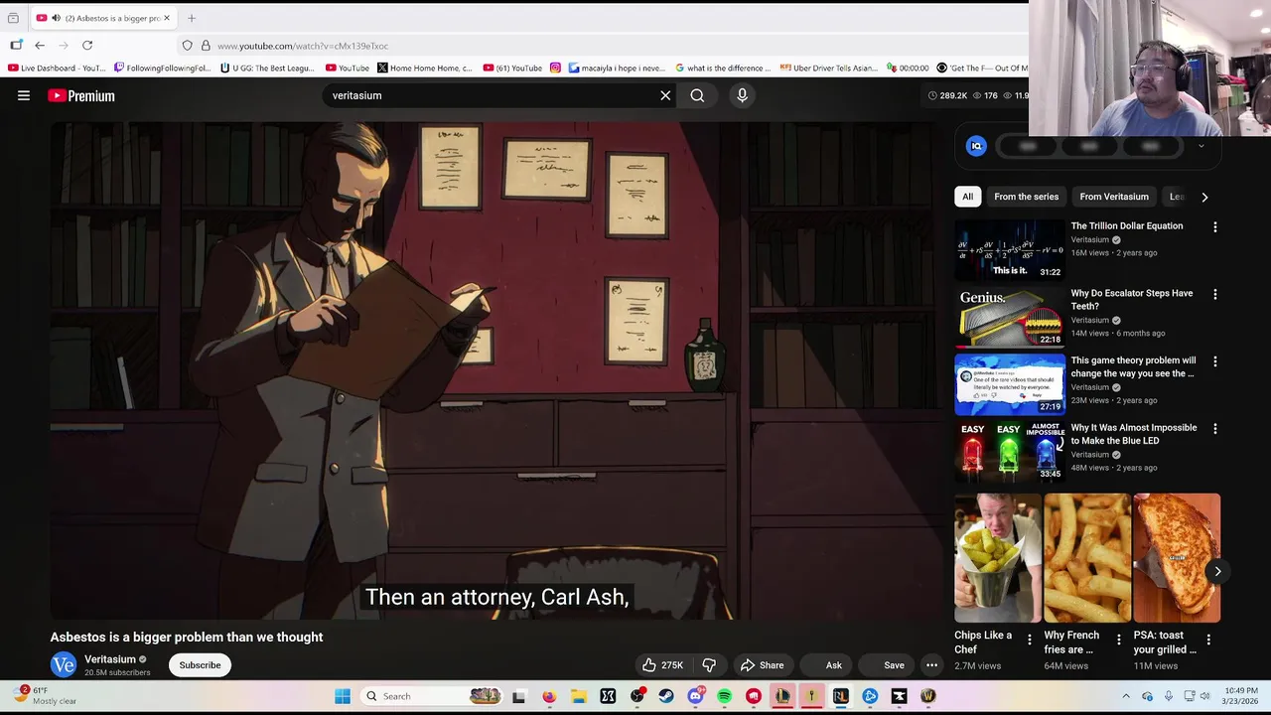The width and height of the screenshot is (1271, 715).
Task: Go to YouTube Premium home logo
Action: pyautogui.click(x=81, y=95)
